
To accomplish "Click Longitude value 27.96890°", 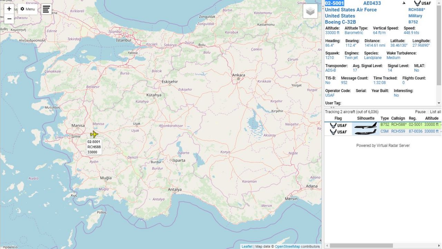I will click(421, 45).
